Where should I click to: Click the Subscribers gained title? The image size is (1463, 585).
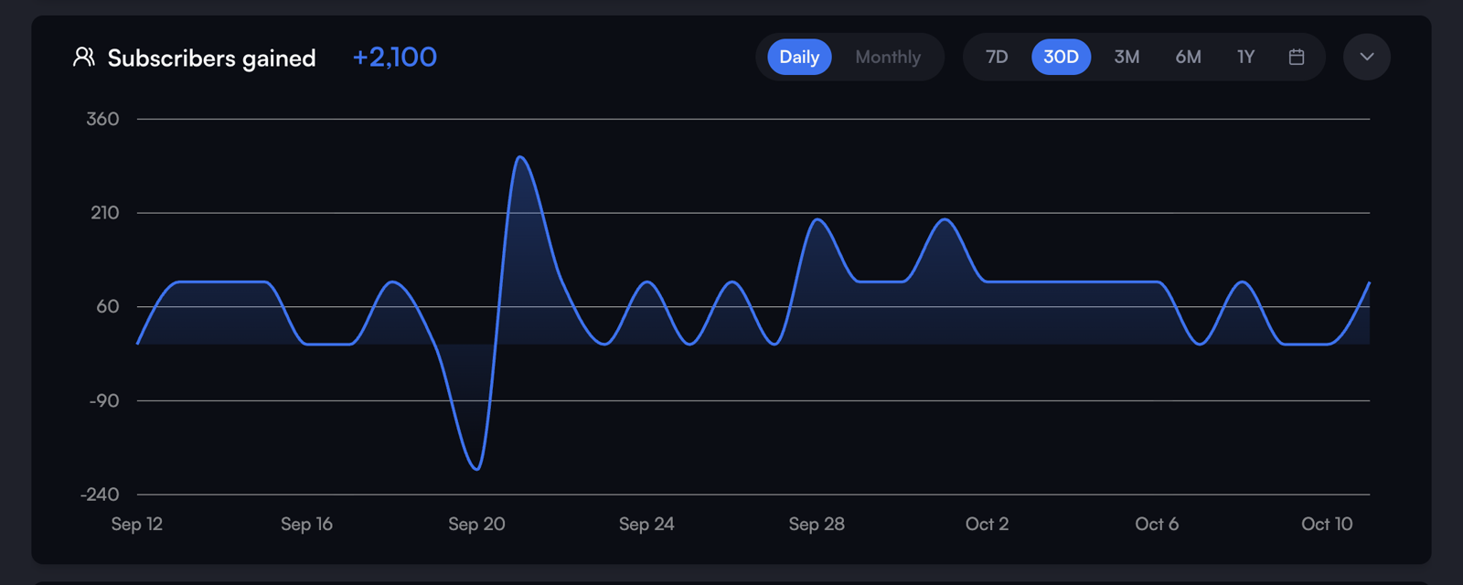click(x=211, y=58)
